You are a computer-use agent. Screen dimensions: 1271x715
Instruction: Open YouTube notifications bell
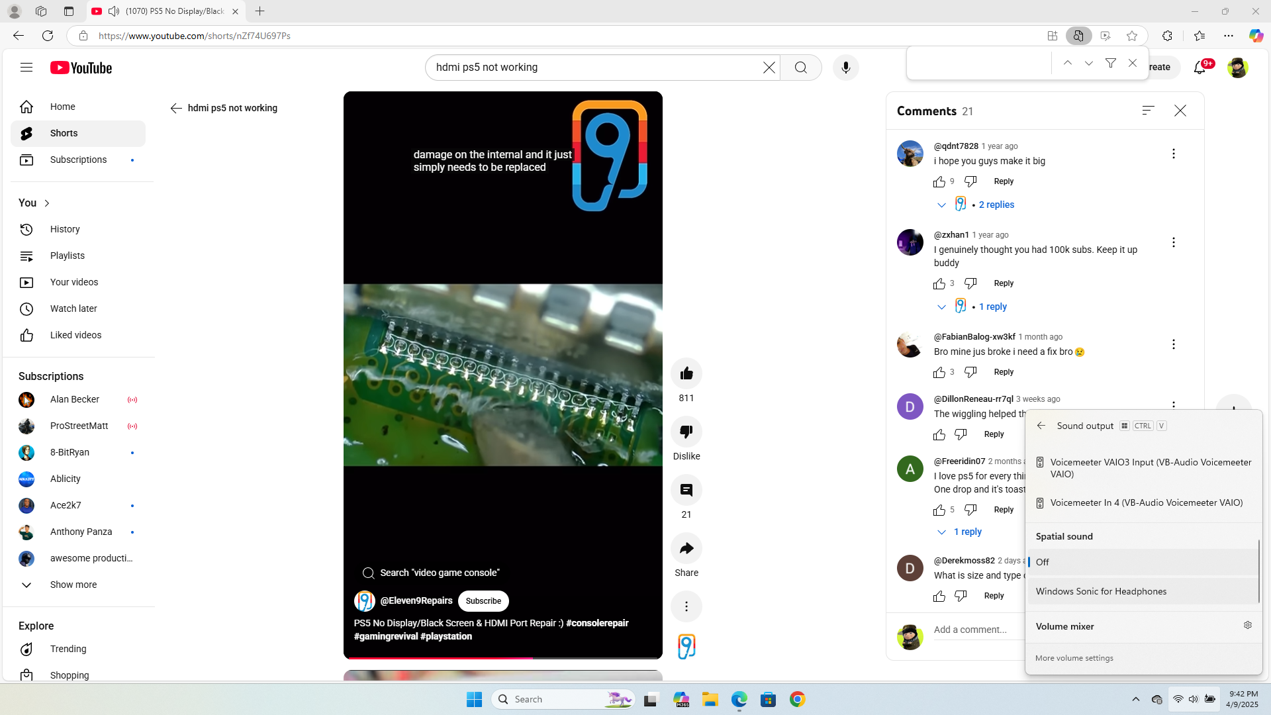pos(1200,68)
